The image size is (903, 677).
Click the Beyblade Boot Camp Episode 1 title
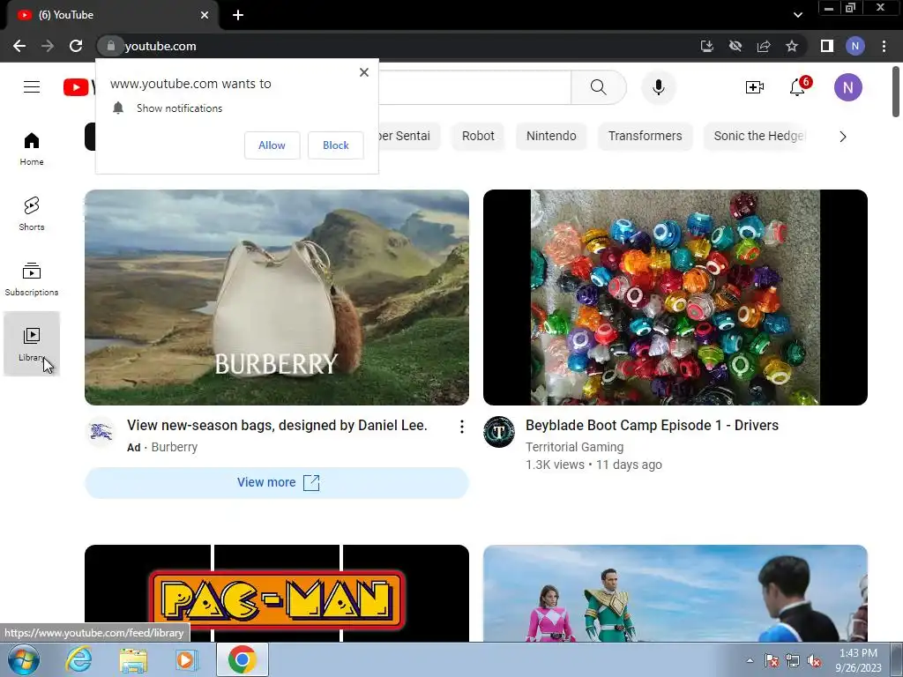click(x=652, y=426)
